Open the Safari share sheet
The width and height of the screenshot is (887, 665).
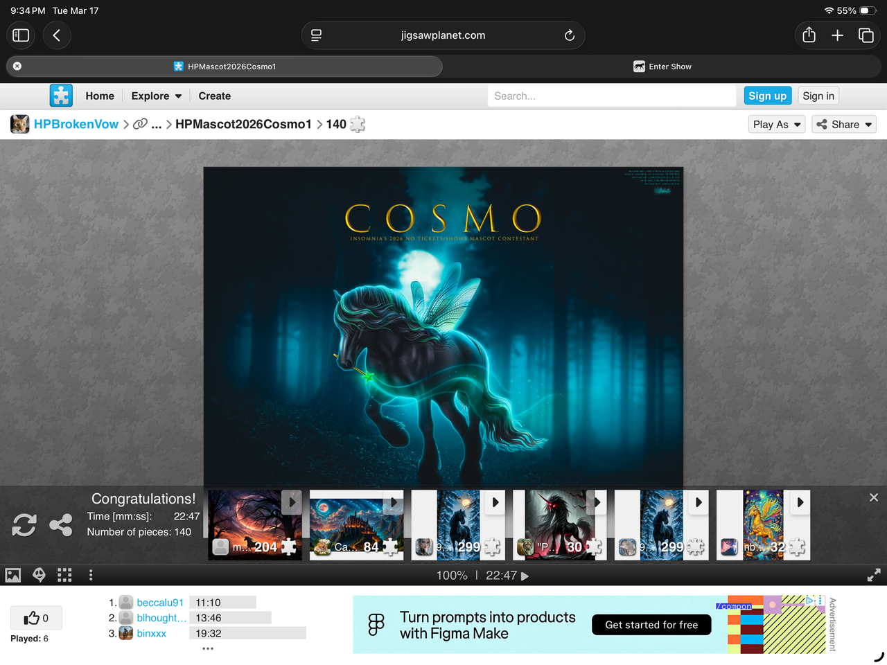pos(809,35)
